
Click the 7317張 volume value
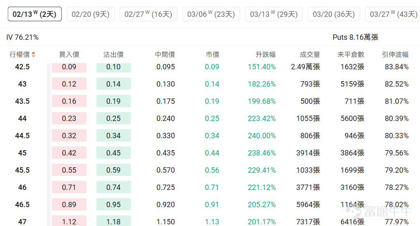308,221
